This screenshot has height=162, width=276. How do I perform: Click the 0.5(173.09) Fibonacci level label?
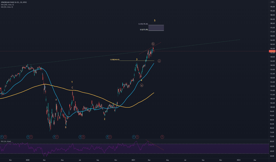click(144, 29)
